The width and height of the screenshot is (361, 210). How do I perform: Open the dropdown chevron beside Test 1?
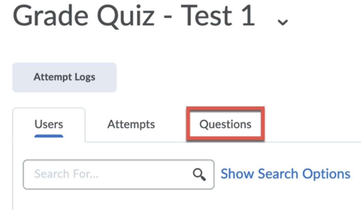point(283,22)
